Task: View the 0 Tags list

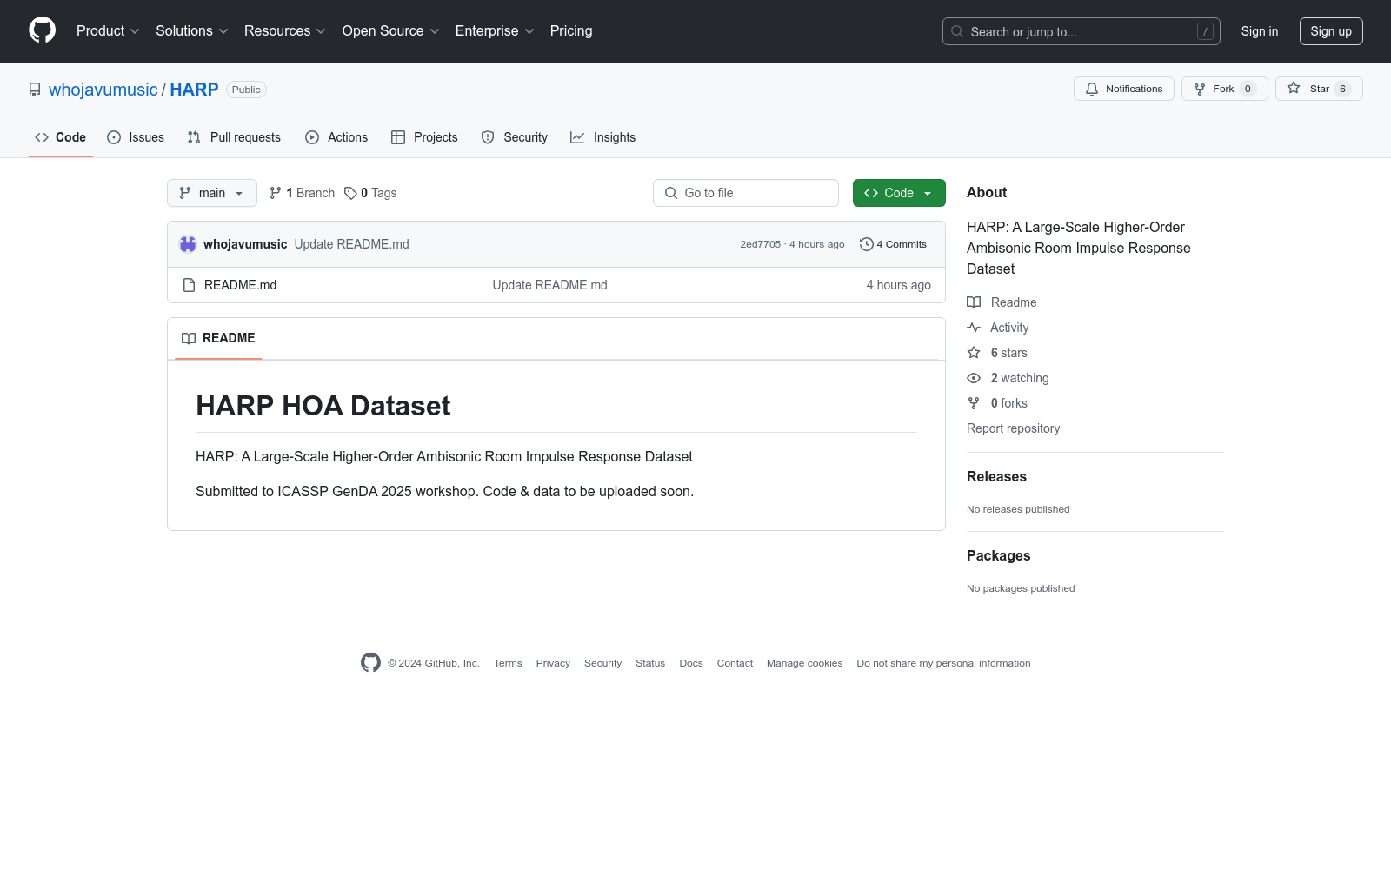Action: tap(370, 193)
